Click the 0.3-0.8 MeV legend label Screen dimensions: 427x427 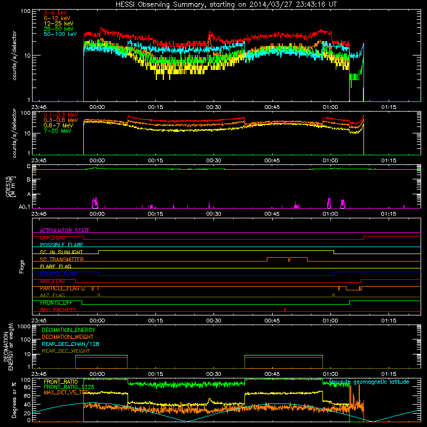[x=61, y=120]
